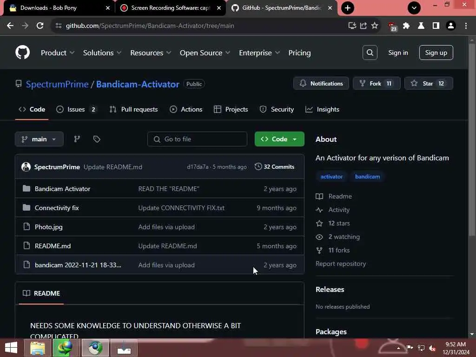
Task: Switch to the Pull requests tab
Action: coord(133,109)
